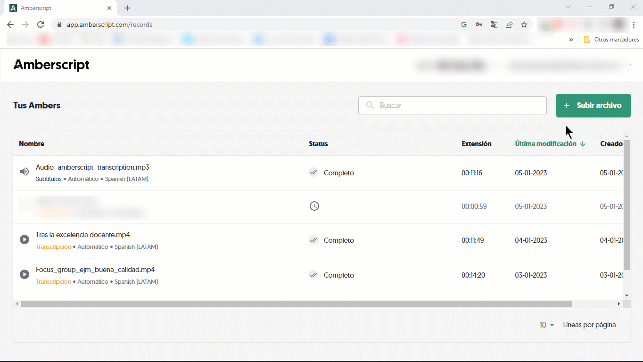Click the magnifier icon in the Buscar field
The width and height of the screenshot is (643, 362).
pyautogui.click(x=371, y=106)
